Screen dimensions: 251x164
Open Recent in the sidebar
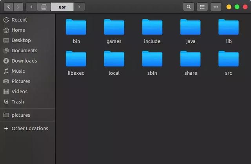point(19,20)
